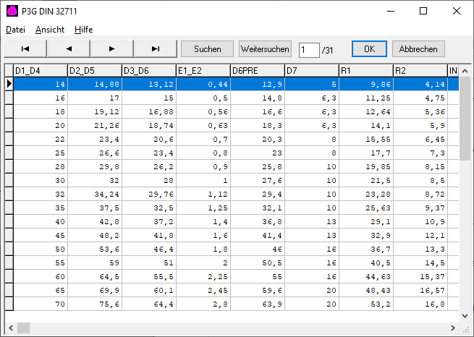Go to the previous record
Screen dimensions: 474x337
click(x=69, y=49)
